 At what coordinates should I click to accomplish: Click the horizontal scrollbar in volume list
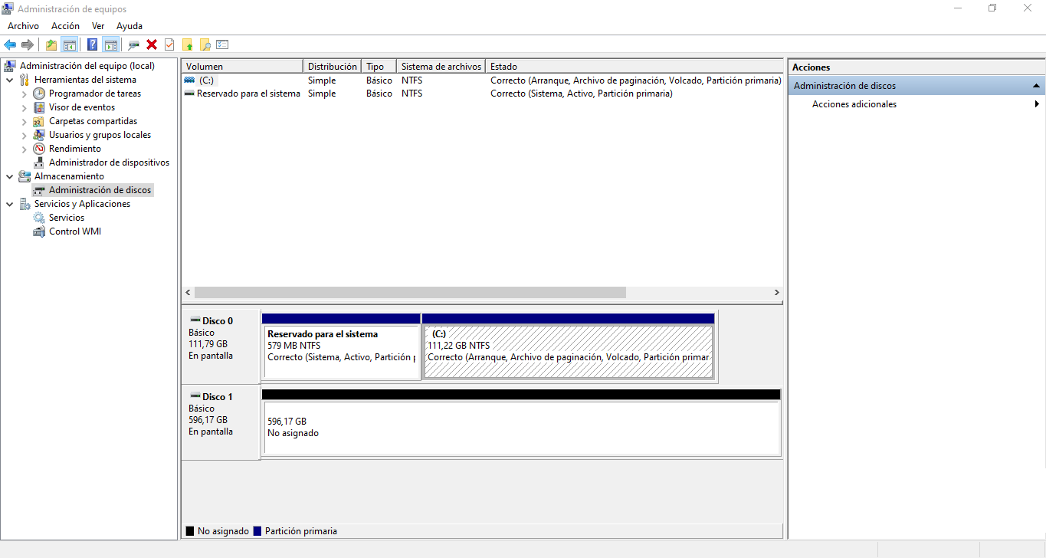click(x=410, y=293)
